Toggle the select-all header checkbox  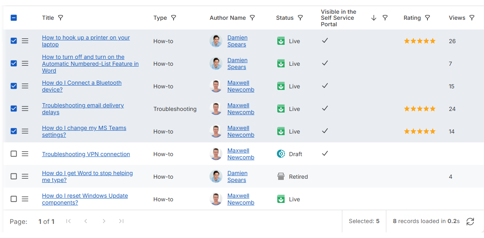(14, 18)
